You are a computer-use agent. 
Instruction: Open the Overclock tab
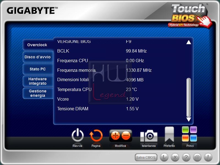click(x=38, y=45)
